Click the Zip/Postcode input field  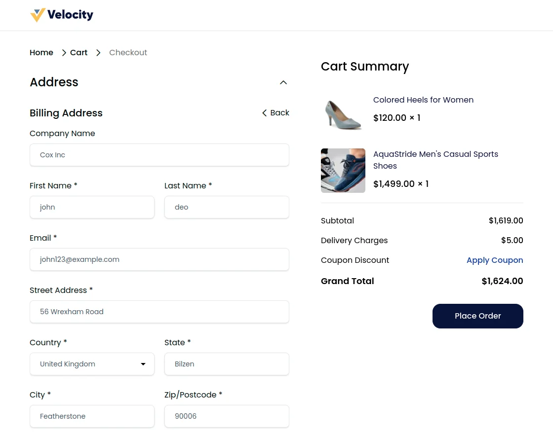pos(227,416)
